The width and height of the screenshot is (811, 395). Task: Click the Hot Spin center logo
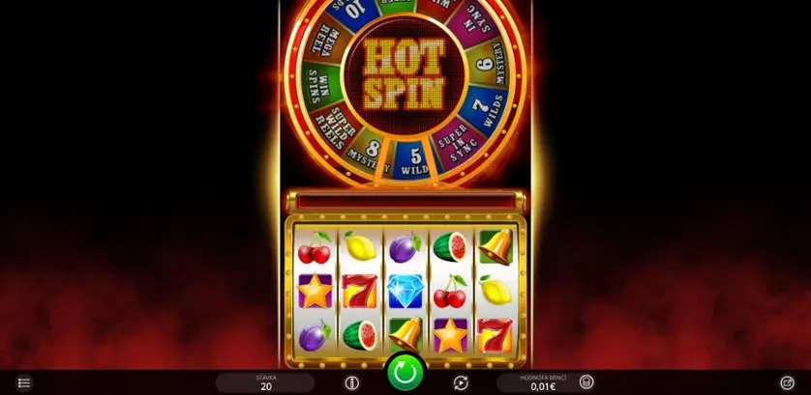[404, 73]
